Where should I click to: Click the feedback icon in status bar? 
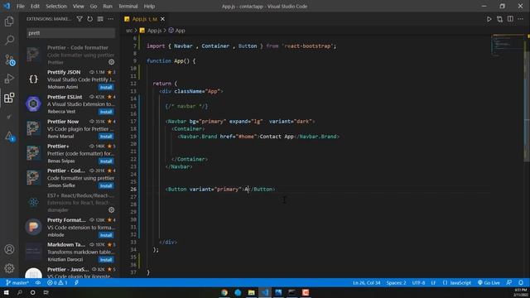tap(509, 283)
